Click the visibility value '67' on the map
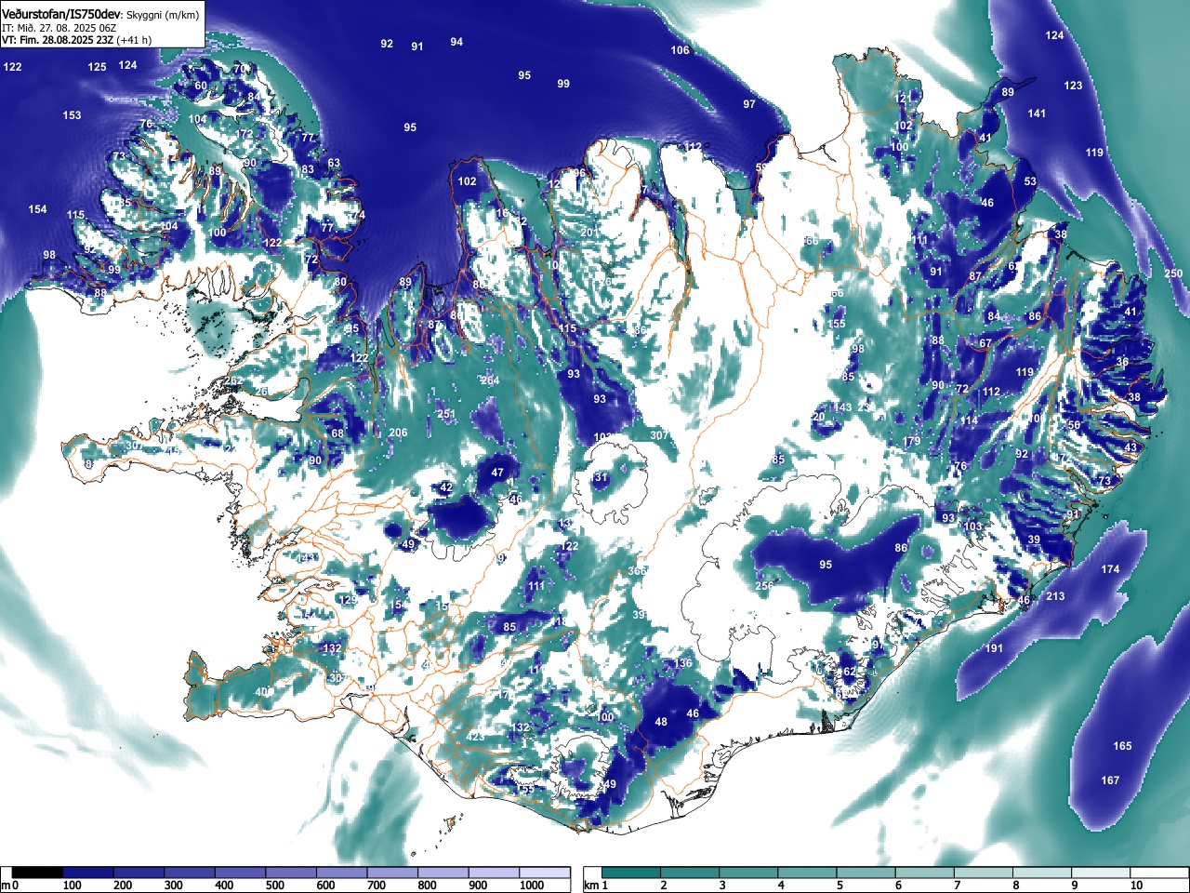 pyautogui.click(x=985, y=343)
